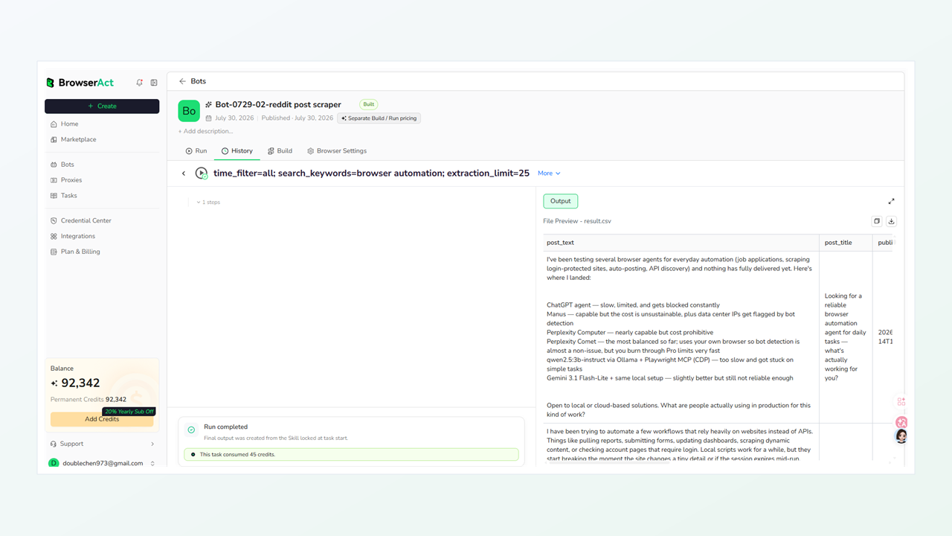
Task: Click the pink translate floating icon
Action: [x=901, y=422]
